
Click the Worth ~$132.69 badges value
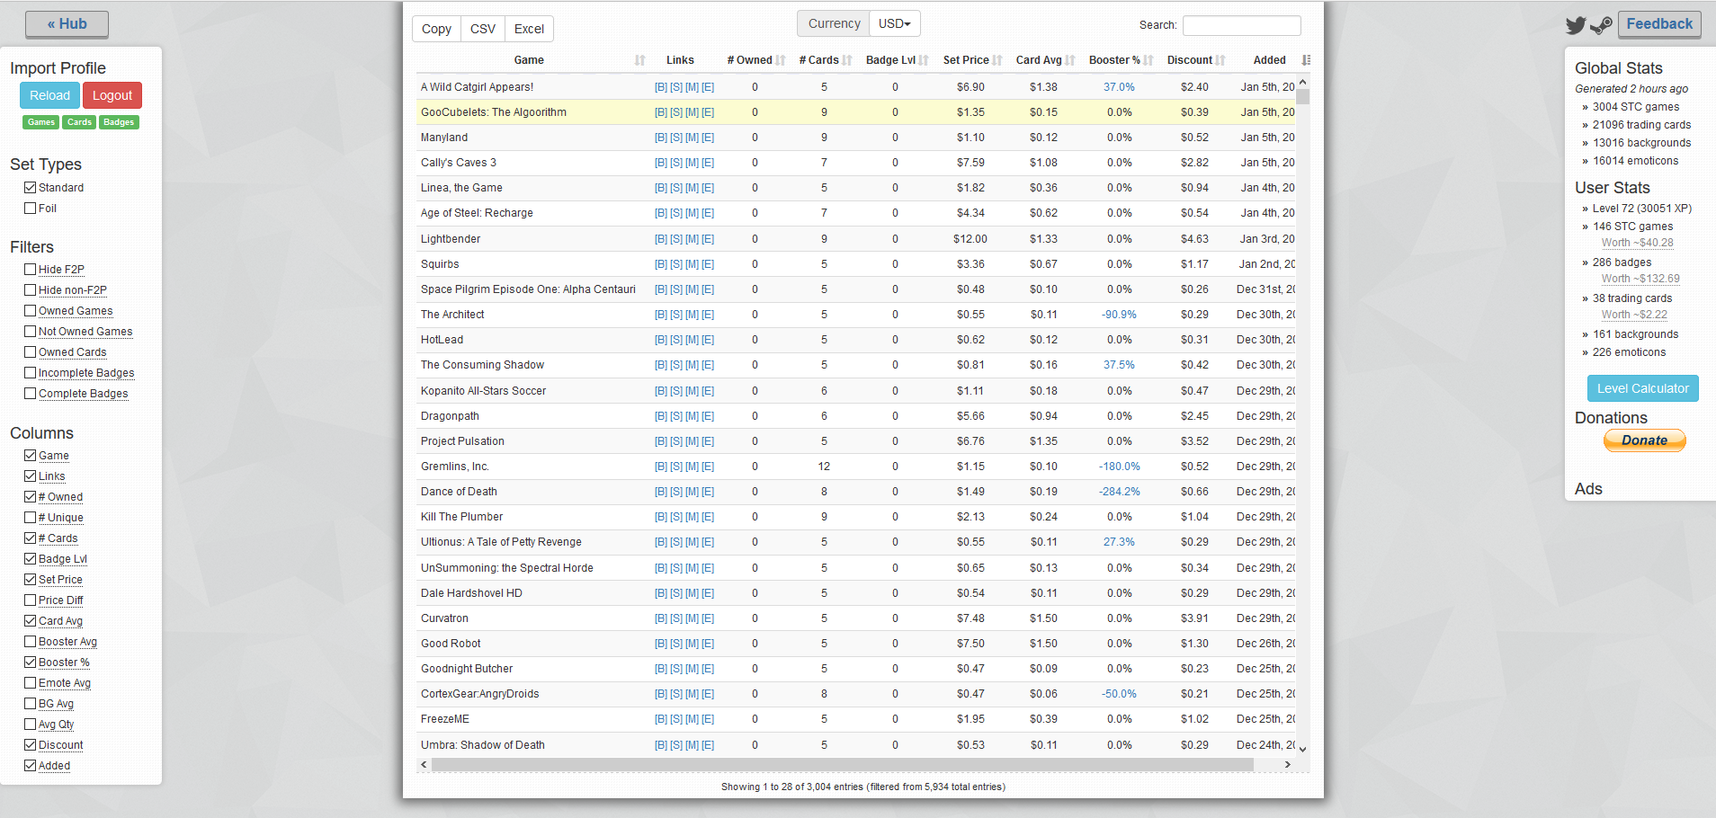pos(1640,279)
